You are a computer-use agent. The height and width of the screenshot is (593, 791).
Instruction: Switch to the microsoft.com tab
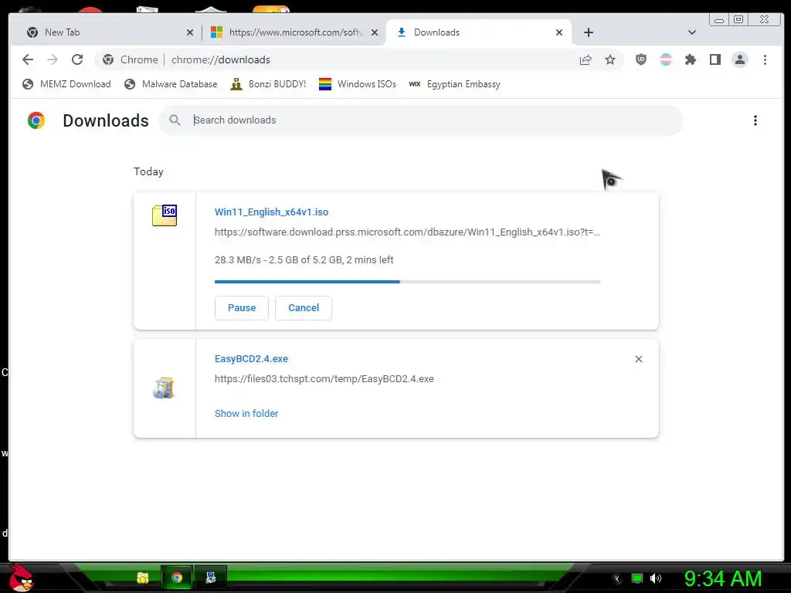point(296,32)
